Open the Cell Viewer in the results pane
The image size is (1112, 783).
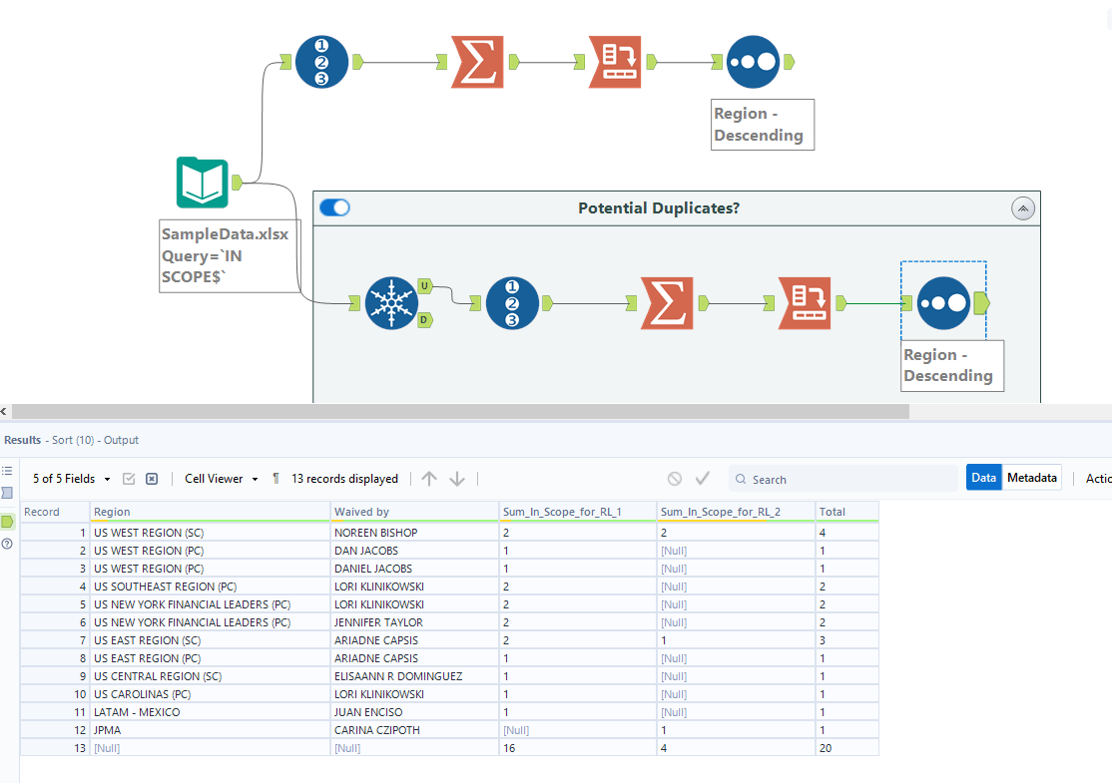pyautogui.click(x=213, y=479)
